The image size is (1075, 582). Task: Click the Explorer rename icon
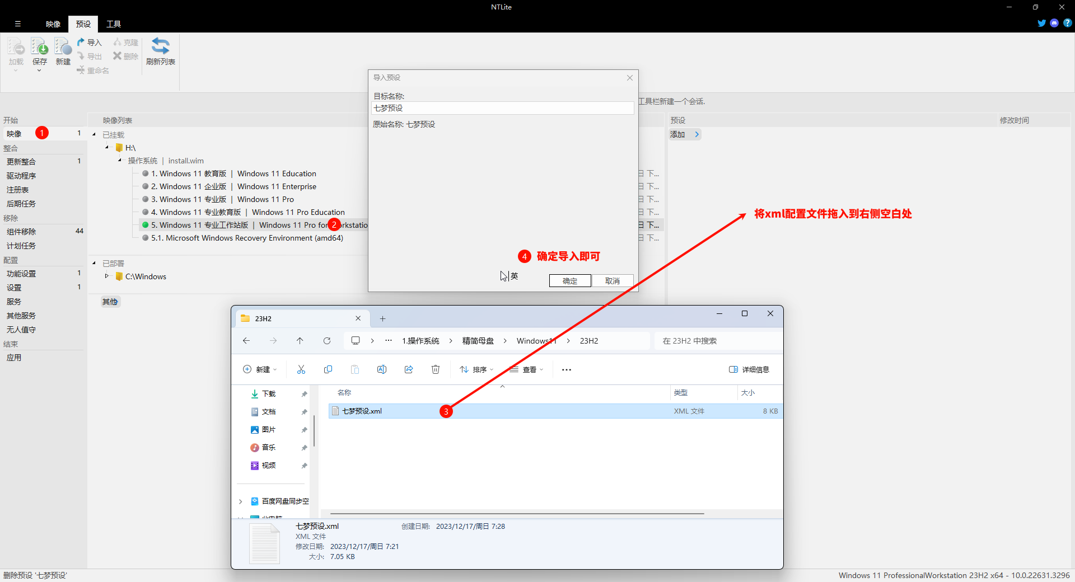tap(382, 369)
